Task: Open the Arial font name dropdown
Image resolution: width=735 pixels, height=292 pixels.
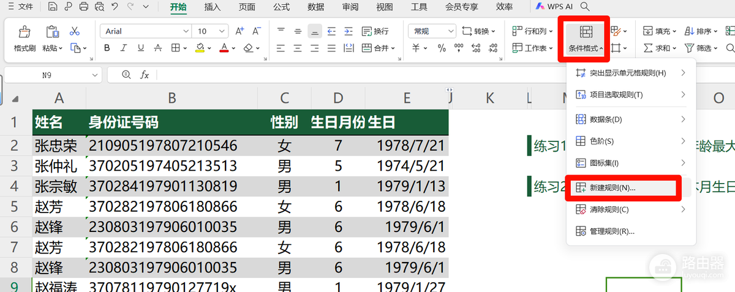Action: 186,31
